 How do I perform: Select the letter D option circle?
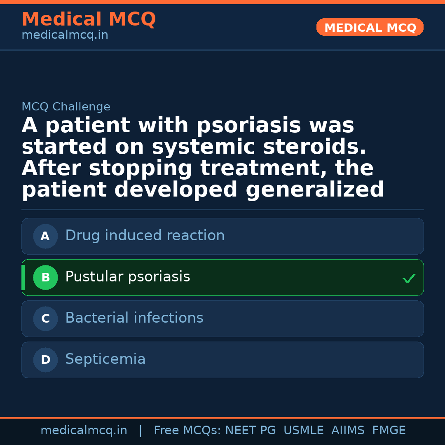[45, 360]
